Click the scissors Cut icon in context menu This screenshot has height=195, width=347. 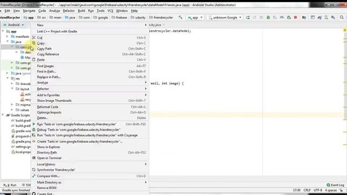34,37
